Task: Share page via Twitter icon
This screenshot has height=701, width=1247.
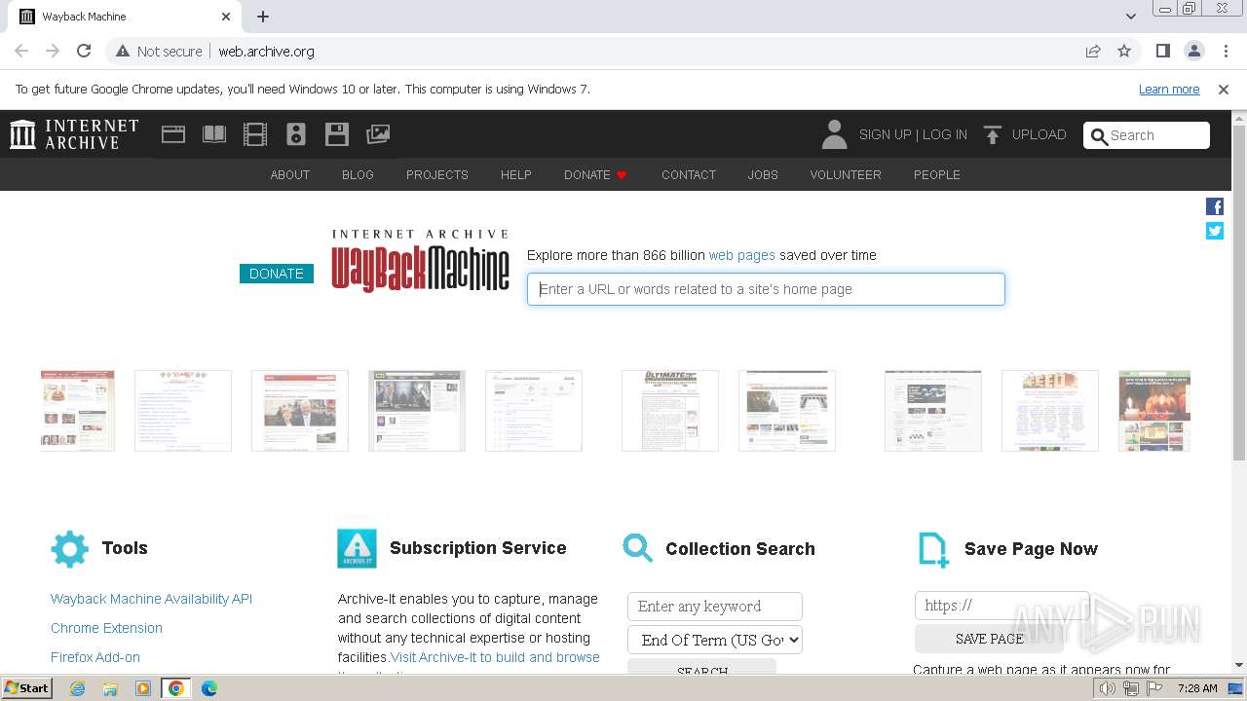Action: tap(1215, 231)
